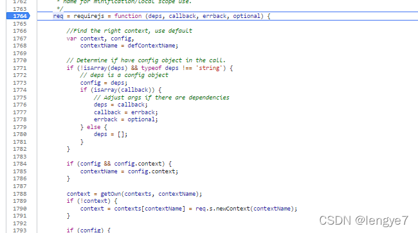The height and width of the screenshot is (233, 418).
Task: Click gutter line number 1784
Action: (20, 164)
